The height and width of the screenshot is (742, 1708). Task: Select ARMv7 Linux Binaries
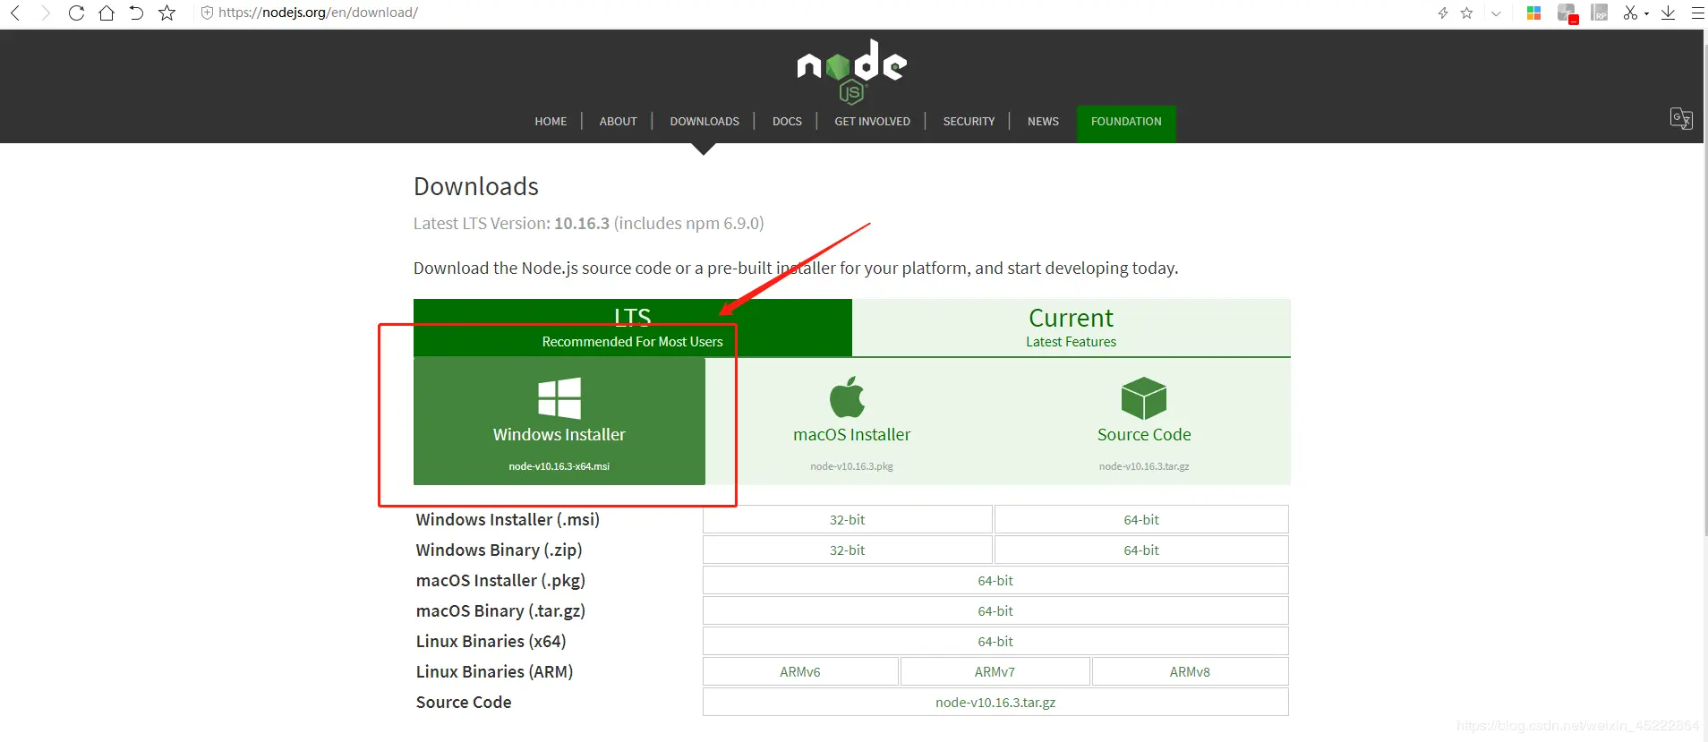pos(995,672)
